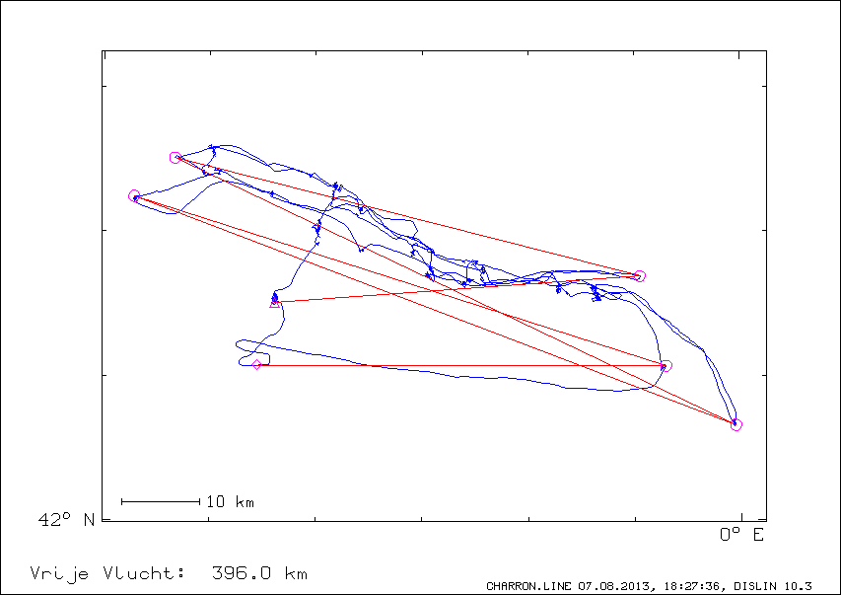The image size is (841, 595).
Task: Click the '0° E' longitude label
Action: [x=741, y=535]
